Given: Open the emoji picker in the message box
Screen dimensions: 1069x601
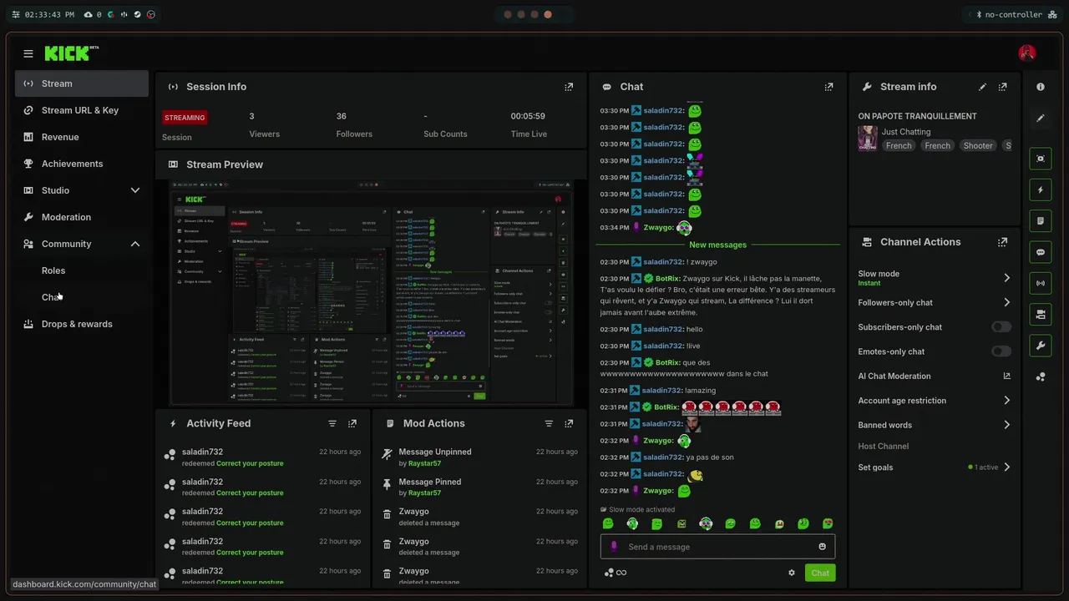Looking at the screenshot, I should pyautogui.click(x=823, y=547).
